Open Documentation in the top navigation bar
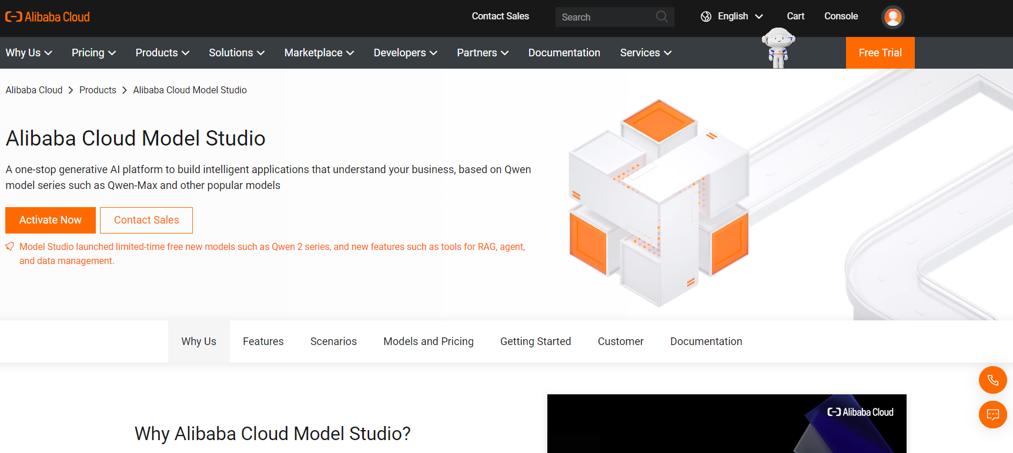This screenshot has height=453, width=1013. [x=564, y=53]
